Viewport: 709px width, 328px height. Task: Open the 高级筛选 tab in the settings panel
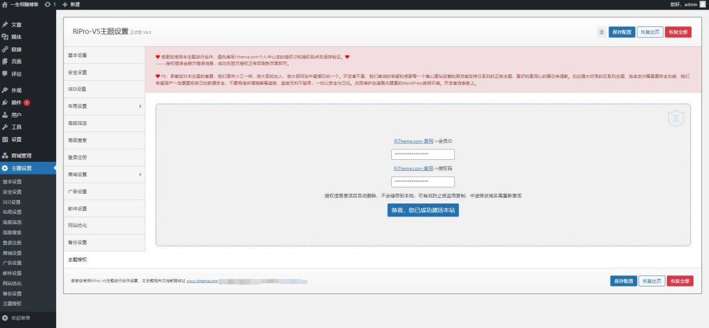(104, 123)
